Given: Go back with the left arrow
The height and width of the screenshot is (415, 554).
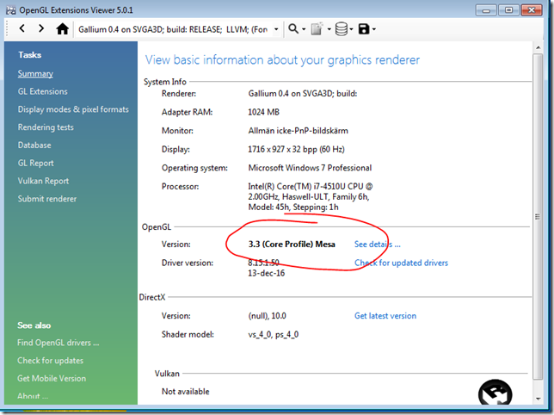Looking at the screenshot, I should point(22,28).
